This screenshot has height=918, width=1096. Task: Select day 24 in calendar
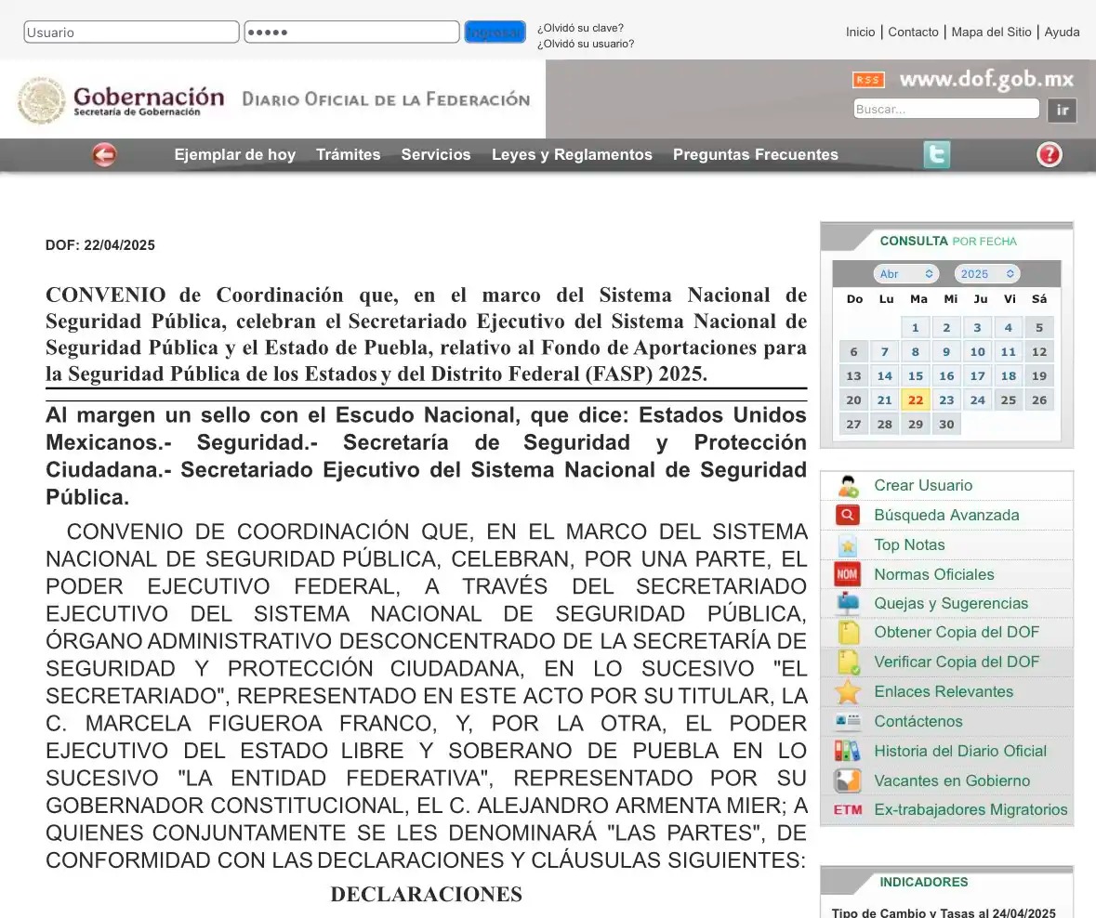pyautogui.click(x=977, y=400)
